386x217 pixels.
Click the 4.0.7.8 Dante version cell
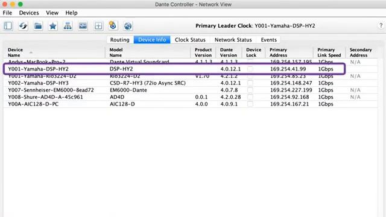(229, 90)
